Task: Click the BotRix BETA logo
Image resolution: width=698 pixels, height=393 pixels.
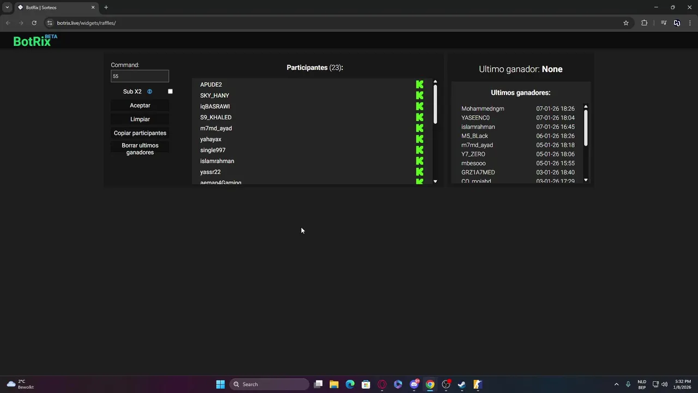Action: (x=35, y=40)
